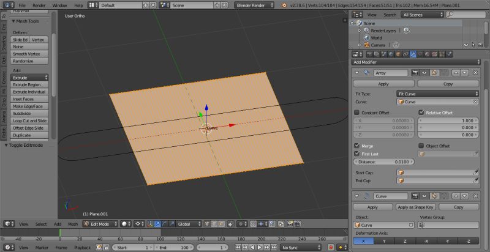Open the Mesh menu in 3D view header
Image resolution: width=490 pixels, height=252 pixels.
pyautogui.click(x=73, y=224)
